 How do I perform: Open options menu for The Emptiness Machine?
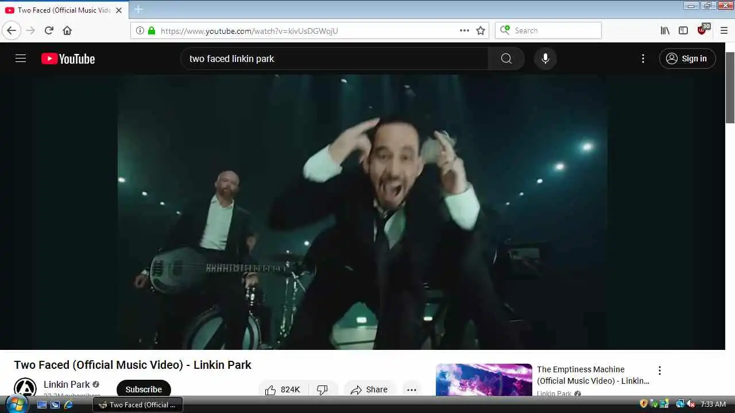pyautogui.click(x=660, y=371)
